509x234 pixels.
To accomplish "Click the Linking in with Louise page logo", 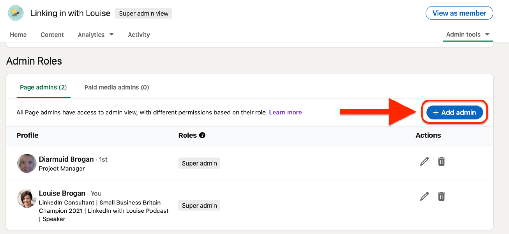I will 16,13.
